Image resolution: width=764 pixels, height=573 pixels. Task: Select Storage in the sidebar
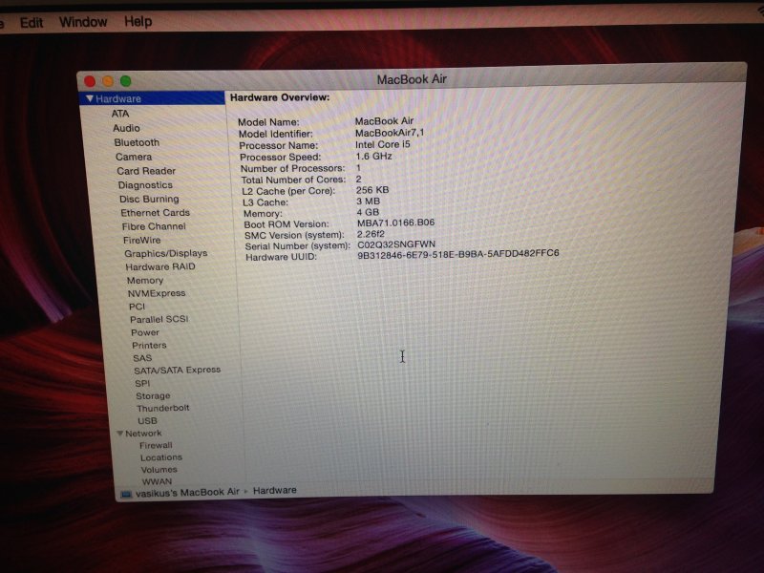coord(153,395)
